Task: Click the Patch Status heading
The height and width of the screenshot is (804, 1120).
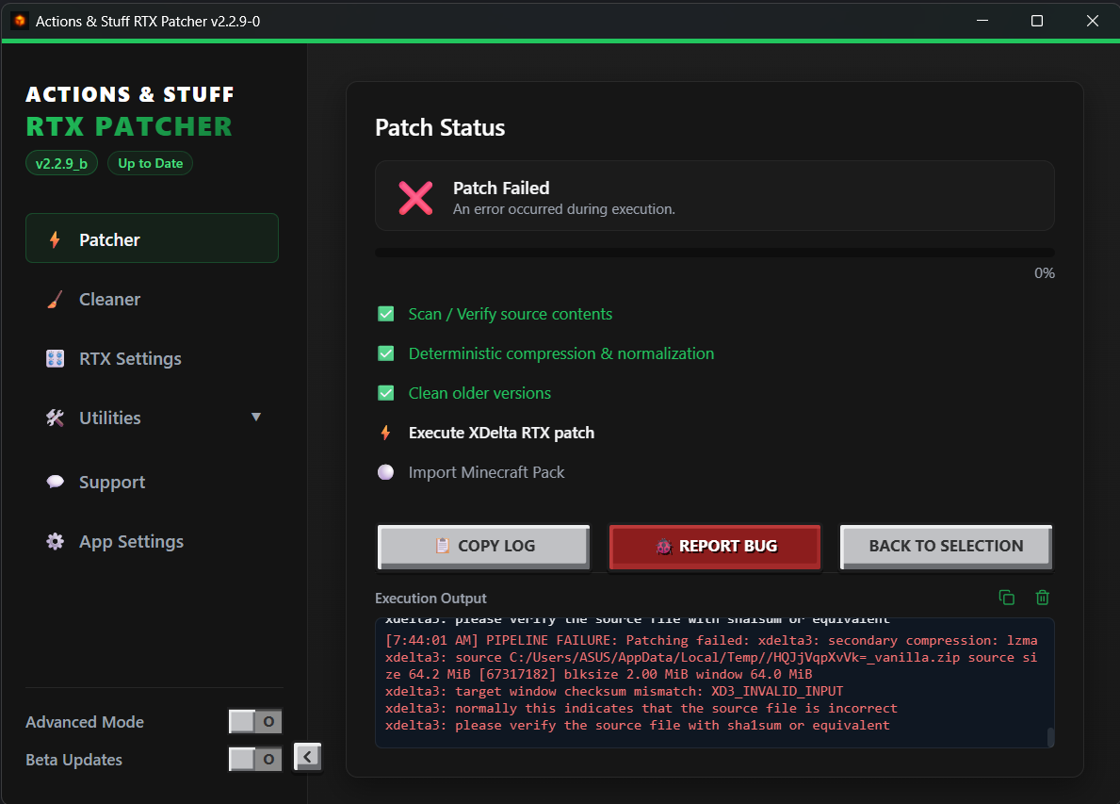Action: point(440,127)
